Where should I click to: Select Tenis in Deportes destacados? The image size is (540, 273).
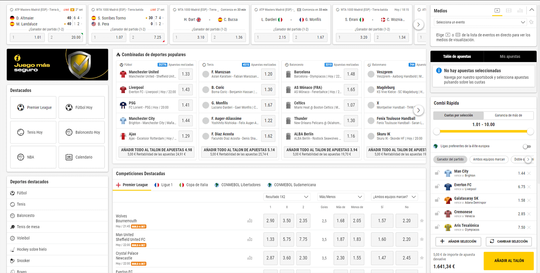(x=57, y=204)
